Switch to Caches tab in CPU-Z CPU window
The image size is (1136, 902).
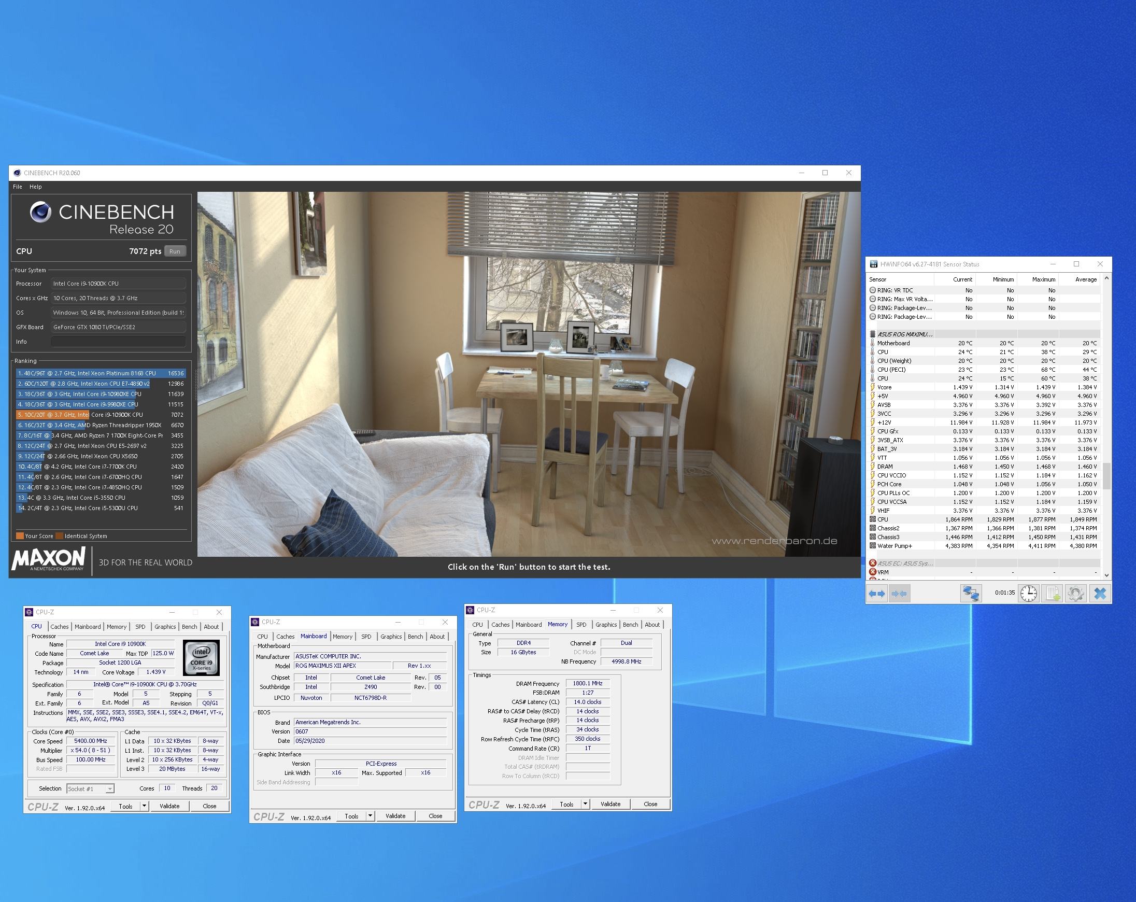[x=60, y=627]
